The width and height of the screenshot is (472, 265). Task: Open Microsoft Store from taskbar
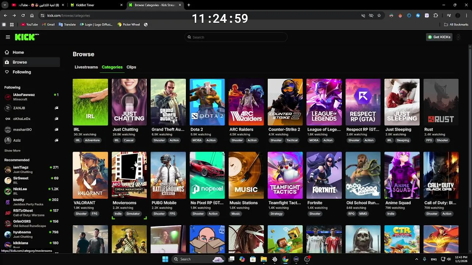tap(253, 259)
